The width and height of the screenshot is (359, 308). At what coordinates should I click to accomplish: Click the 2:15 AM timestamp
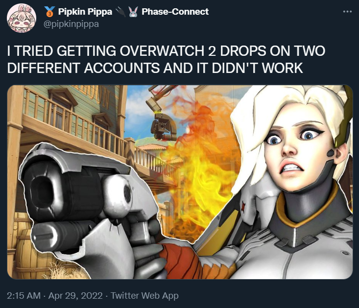tap(24, 295)
